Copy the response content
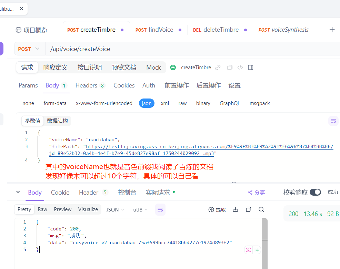This screenshot has height=269, width=340. [x=248, y=209]
